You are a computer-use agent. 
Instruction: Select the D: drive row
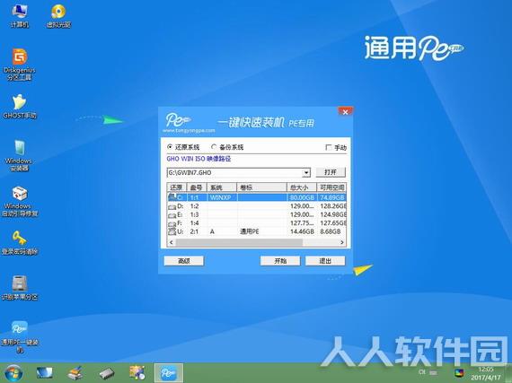(x=257, y=206)
